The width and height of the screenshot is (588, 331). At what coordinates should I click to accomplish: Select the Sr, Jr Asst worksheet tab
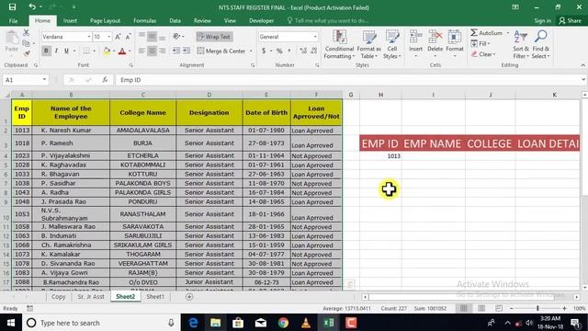91,296
